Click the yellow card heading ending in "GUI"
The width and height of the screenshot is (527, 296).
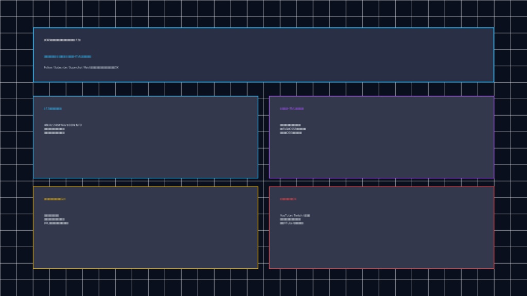click(x=55, y=199)
